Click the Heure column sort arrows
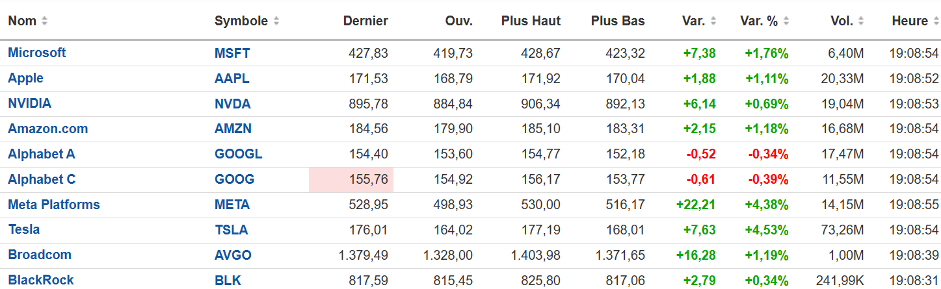Viewport: 941px width, 289px height. click(936, 21)
